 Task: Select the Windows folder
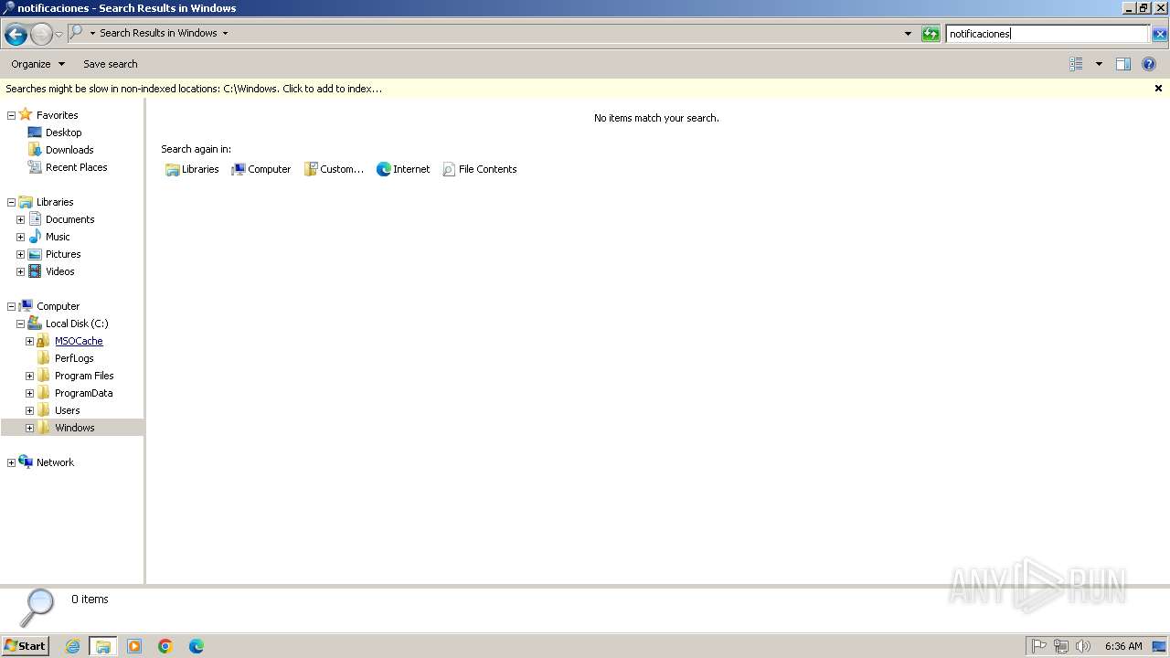[x=74, y=428]
